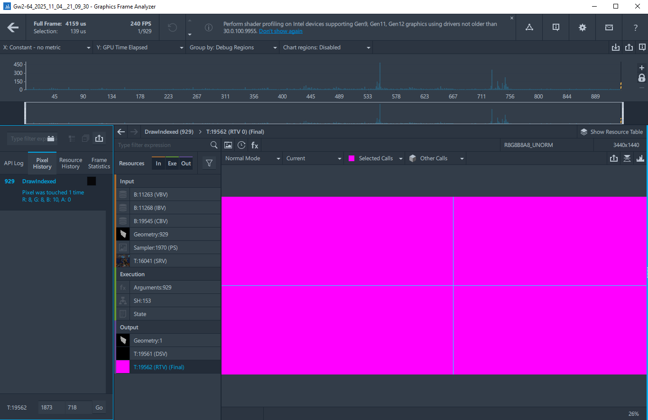Click the clock history icon
Screen dimensions: 648x420
pyautogui.click(x=241, y=145)
